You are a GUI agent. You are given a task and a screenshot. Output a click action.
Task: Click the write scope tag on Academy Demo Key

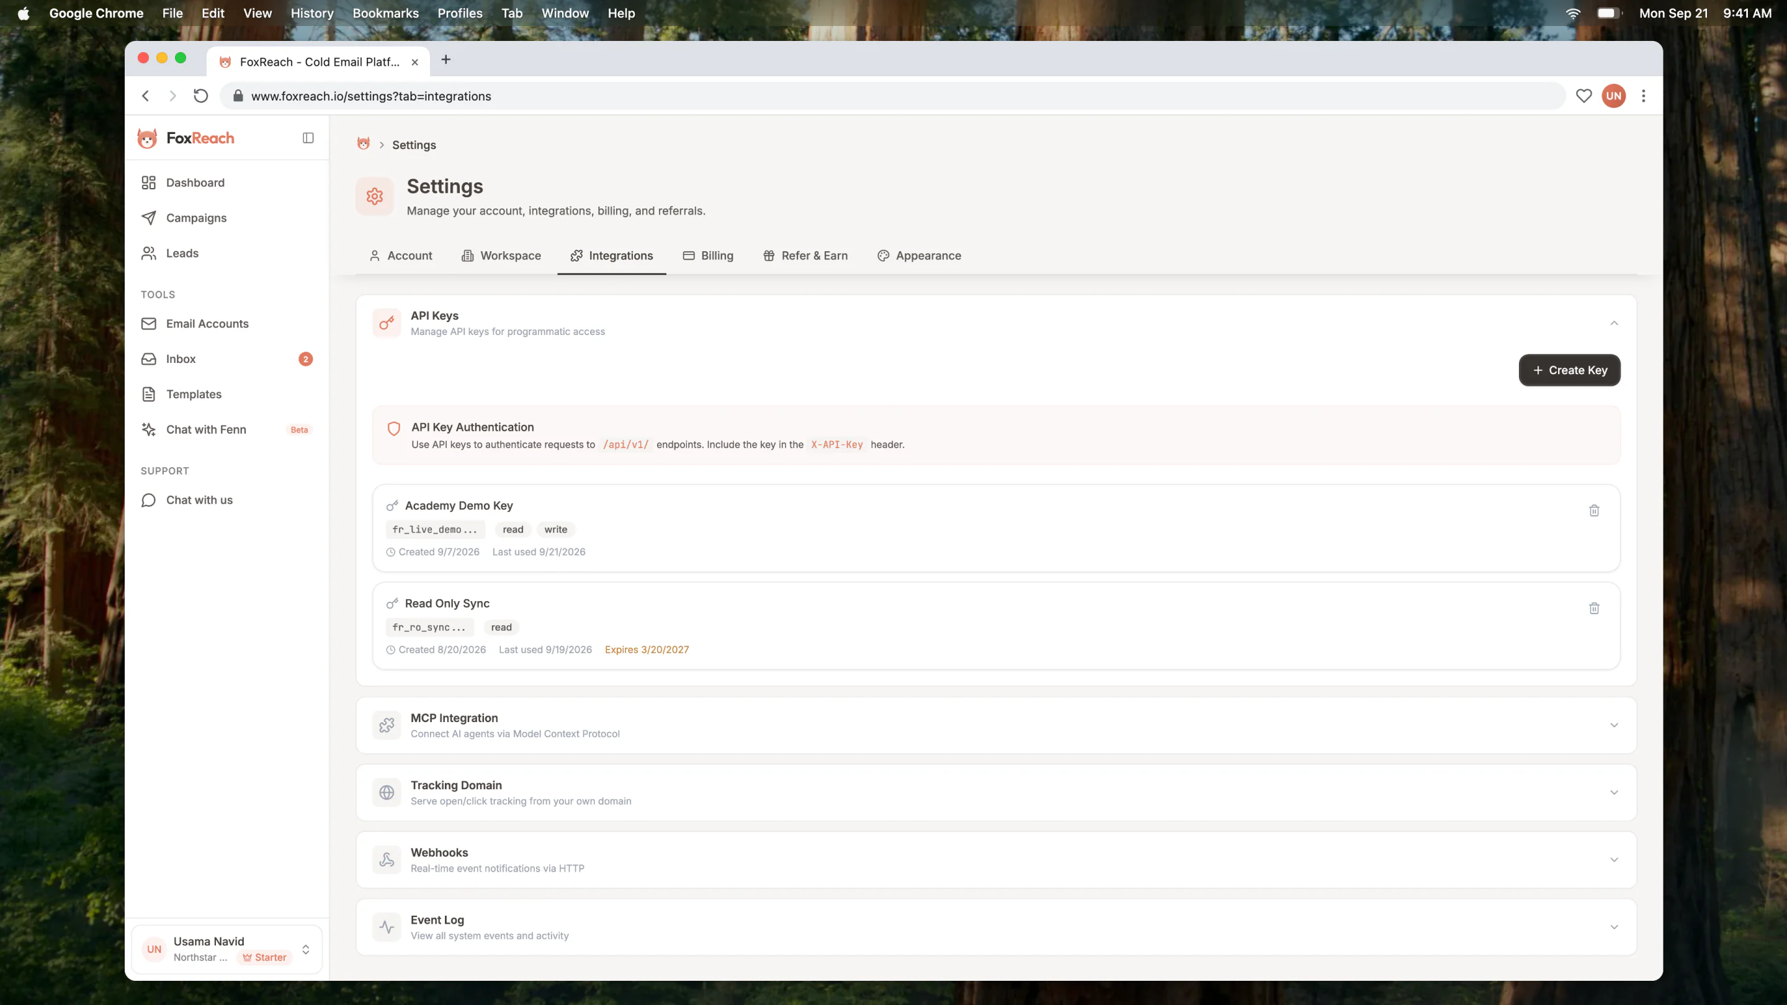click(556, 529)
